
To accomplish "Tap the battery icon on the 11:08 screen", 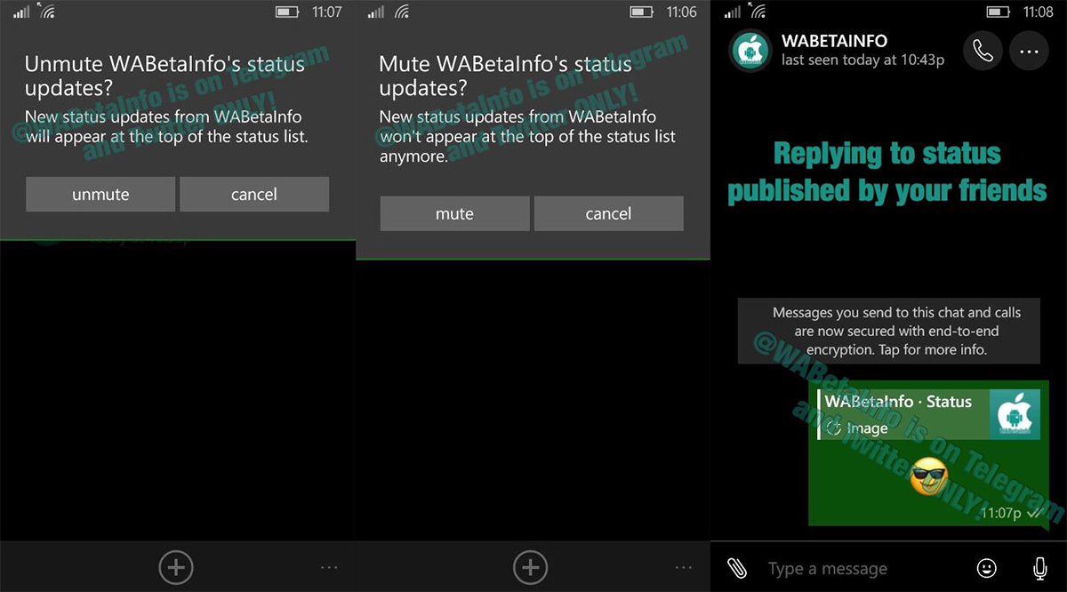I will coord(998,12).
